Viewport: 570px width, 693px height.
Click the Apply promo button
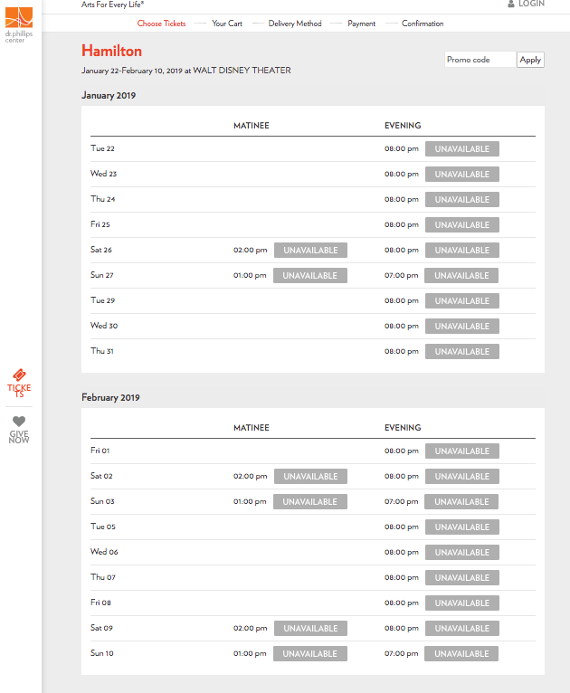530,60
